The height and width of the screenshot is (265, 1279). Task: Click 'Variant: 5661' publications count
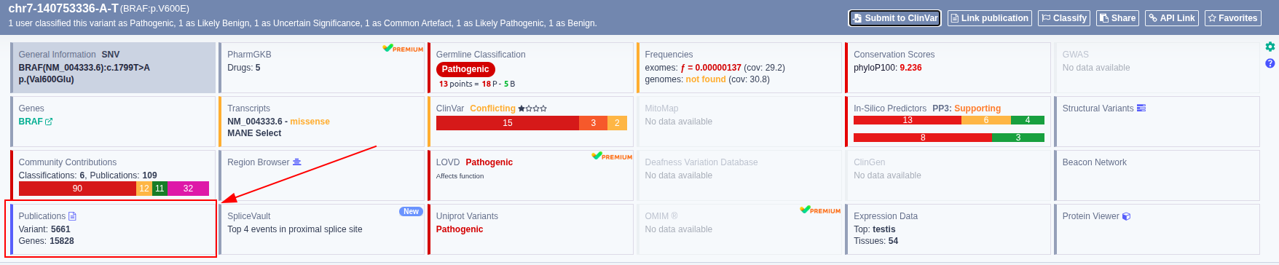pyautogui.click(x=44, y=229)
